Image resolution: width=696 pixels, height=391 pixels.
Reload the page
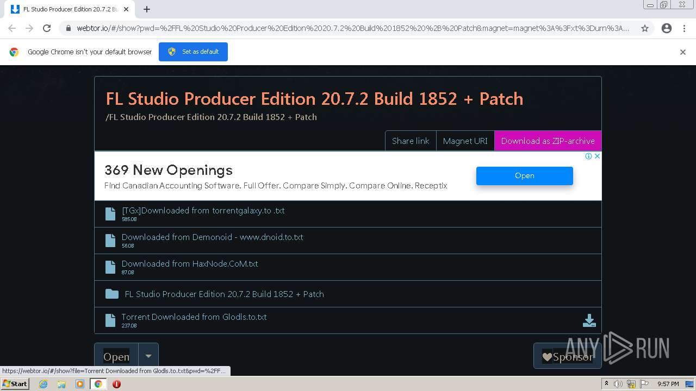coord(47,28)
